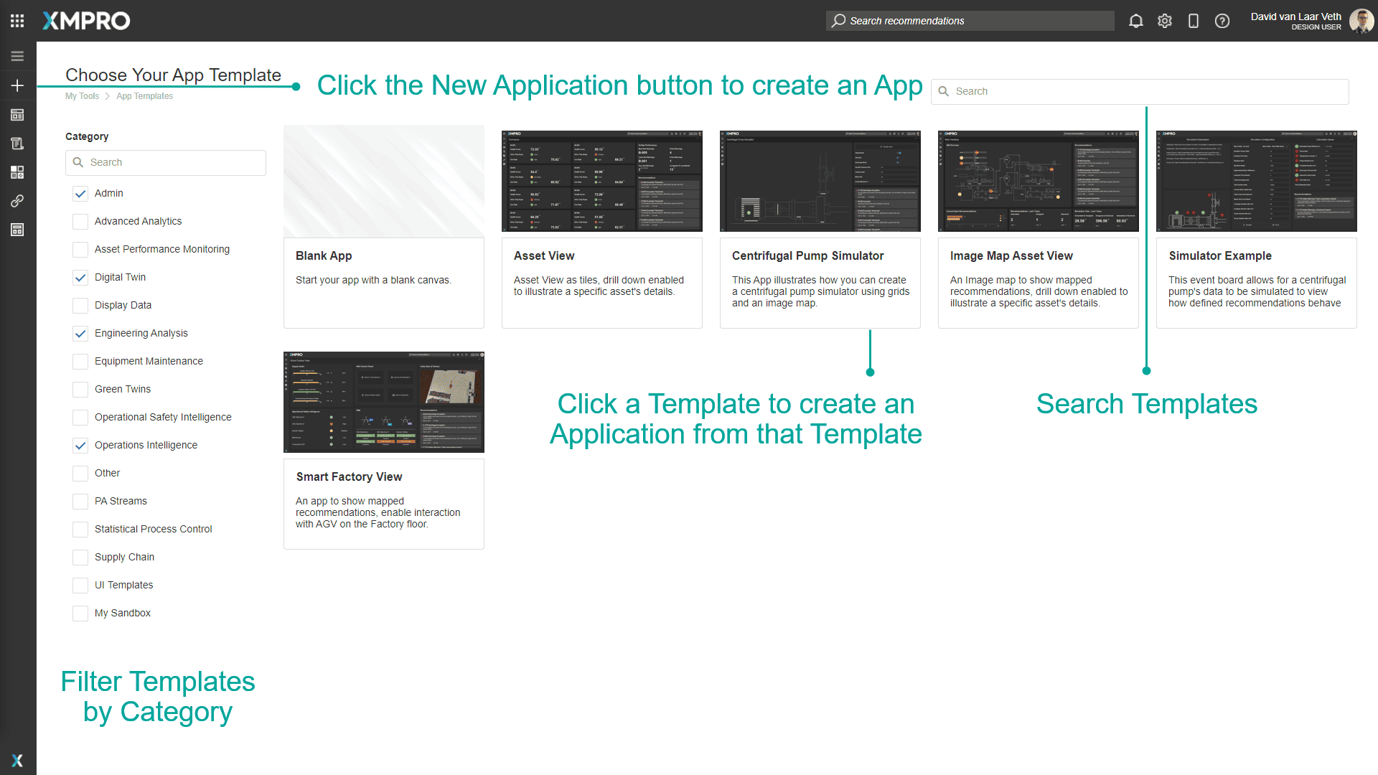
Task: Enable the UI Templates filter
Action: coord(80,585)
